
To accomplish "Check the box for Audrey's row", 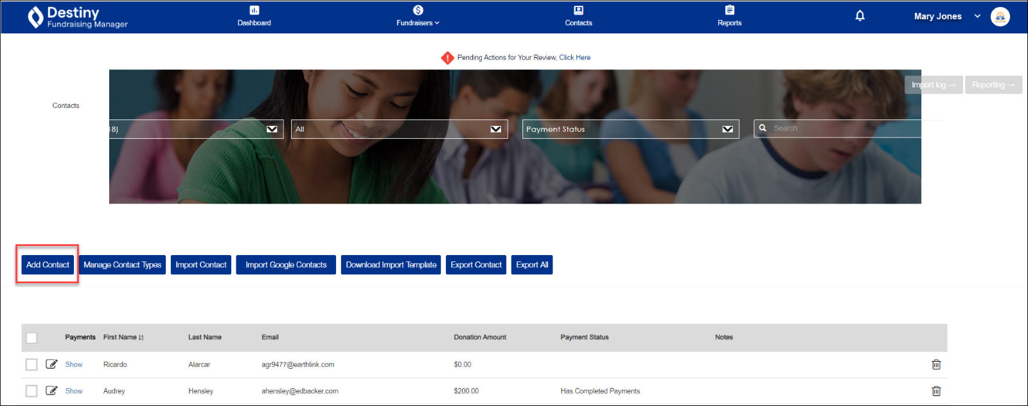I will coord(31,391).
